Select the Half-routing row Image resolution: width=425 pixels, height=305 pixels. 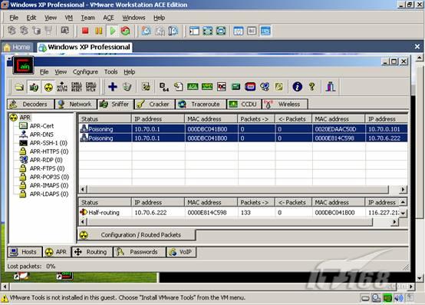239,213
